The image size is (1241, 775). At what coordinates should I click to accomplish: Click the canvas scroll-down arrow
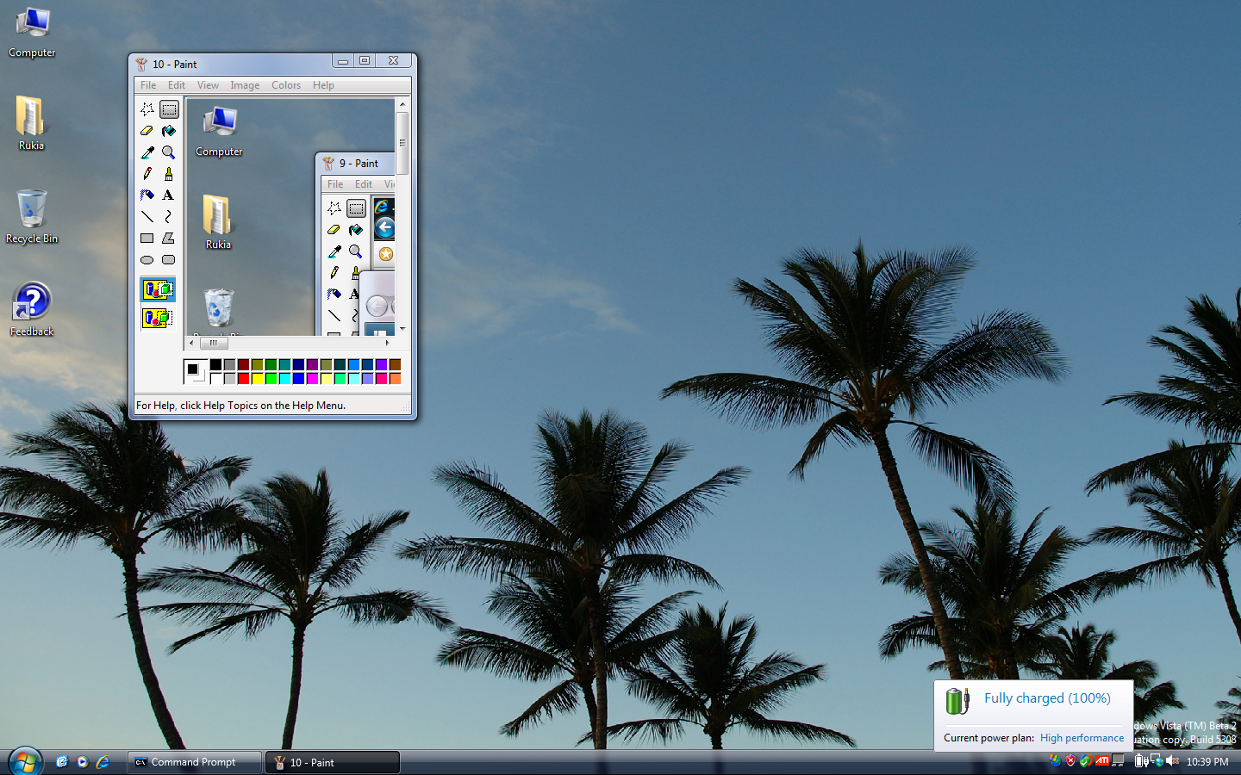tap(402, 329)
